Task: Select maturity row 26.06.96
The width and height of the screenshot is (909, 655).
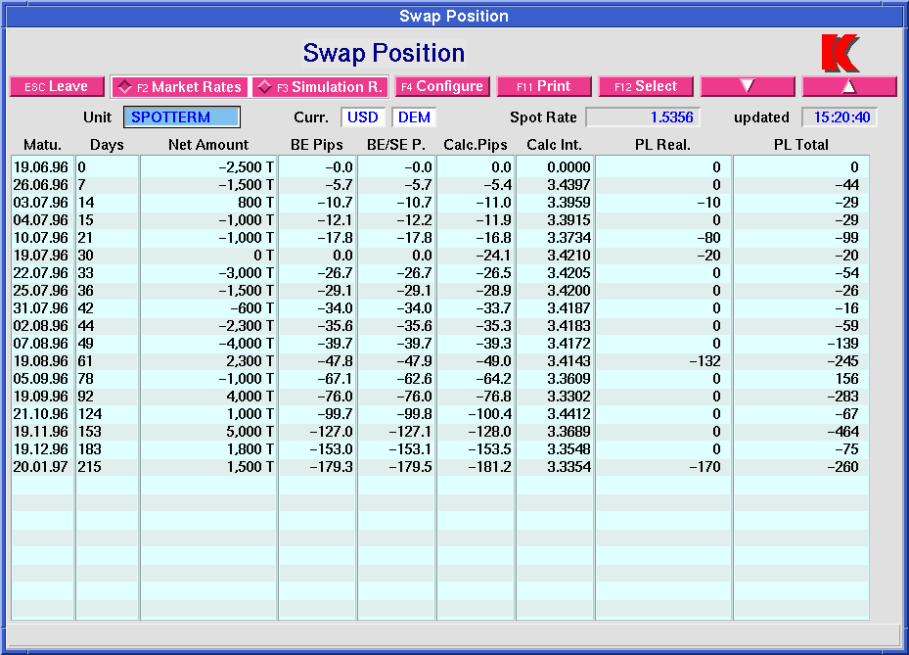Action: click(x=440, y=185)
